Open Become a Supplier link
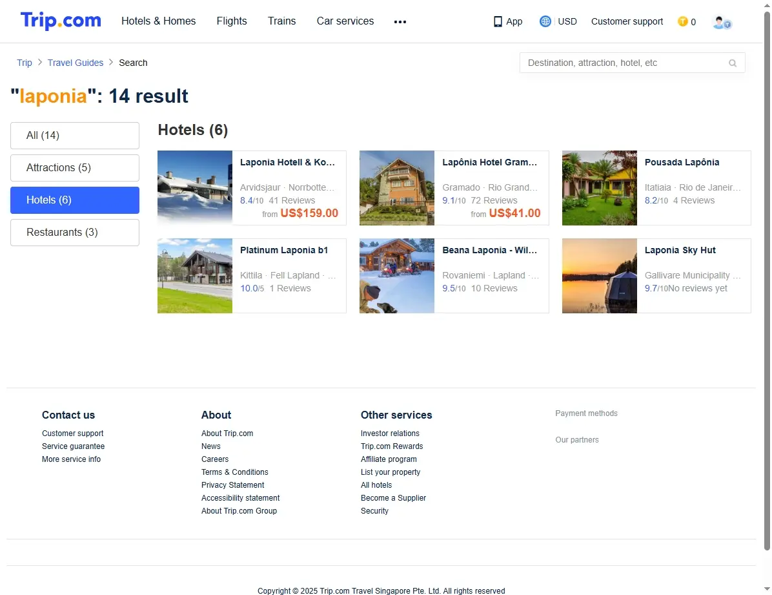Screen dimensions: 772x595 click(393, 498)
